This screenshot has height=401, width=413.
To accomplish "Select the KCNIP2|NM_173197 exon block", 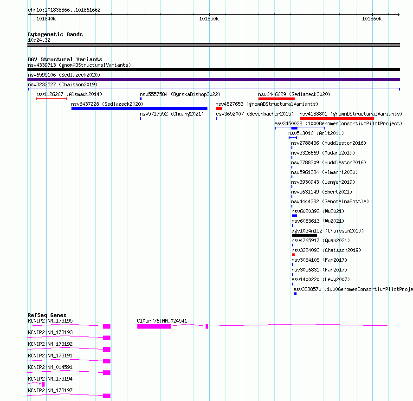I will pos(107,396).
